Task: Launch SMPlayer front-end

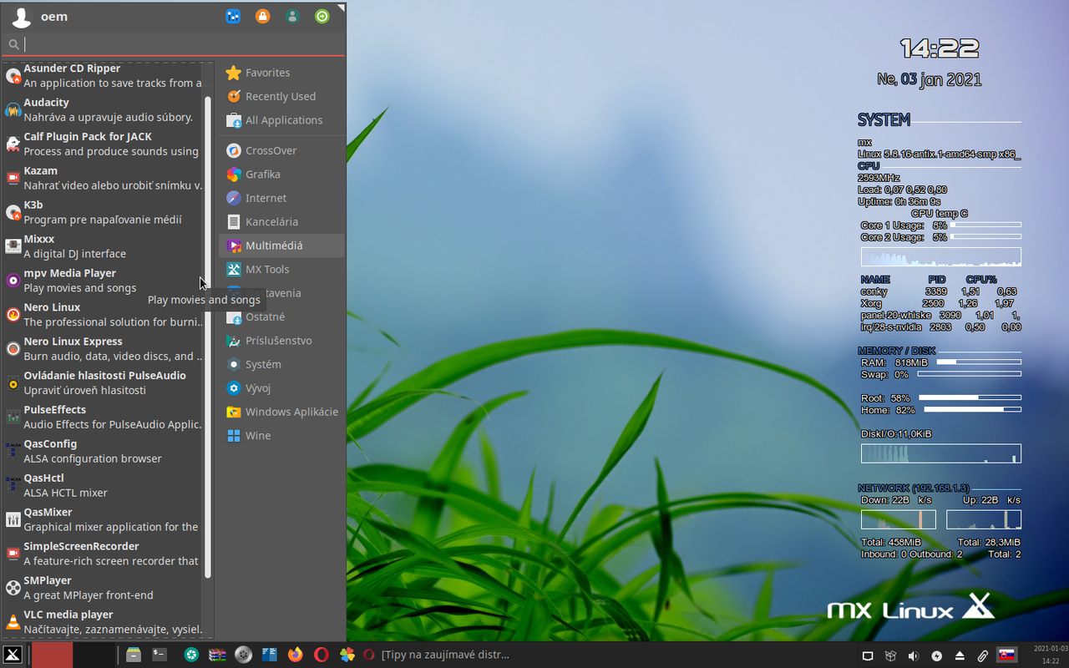Action: 104,590
